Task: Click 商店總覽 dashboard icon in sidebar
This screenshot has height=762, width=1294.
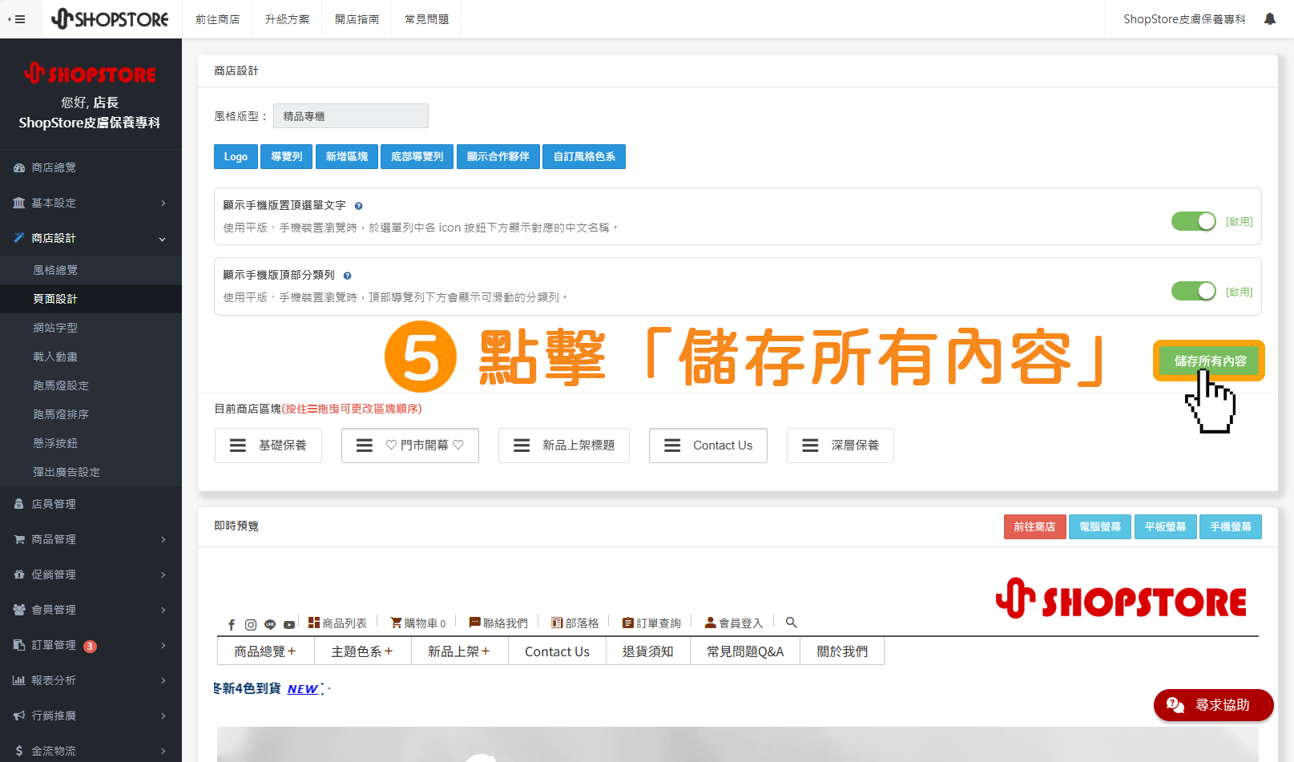Action: (x=19, y=167)
